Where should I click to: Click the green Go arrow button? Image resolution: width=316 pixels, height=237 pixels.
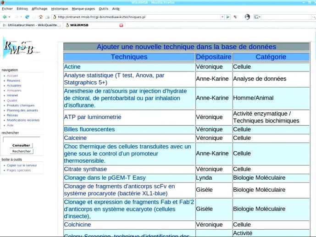tap(228, 17)
